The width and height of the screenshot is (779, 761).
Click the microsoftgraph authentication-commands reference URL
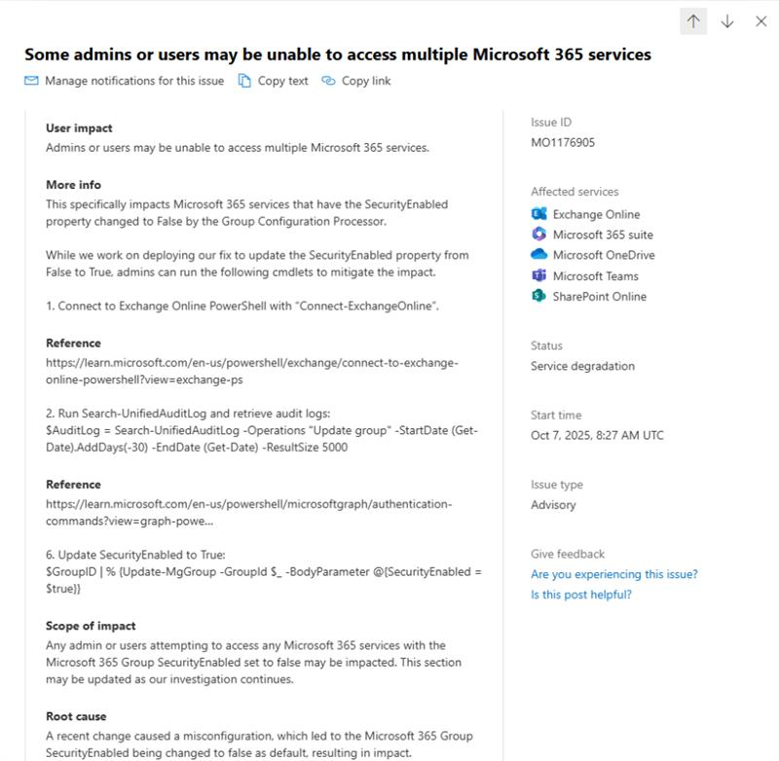[249, 512]
